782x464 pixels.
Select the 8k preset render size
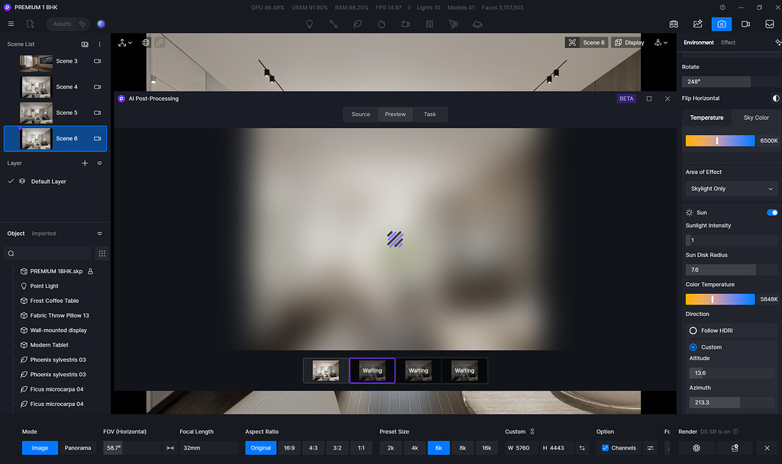[x=463, y=448]
